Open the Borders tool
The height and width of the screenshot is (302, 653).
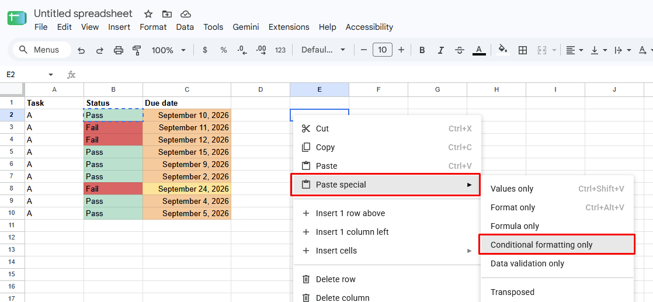click(x=523, y=50)
